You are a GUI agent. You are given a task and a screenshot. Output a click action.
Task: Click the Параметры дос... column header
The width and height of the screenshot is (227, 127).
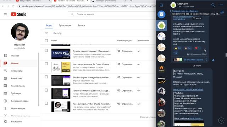point(125,41)
